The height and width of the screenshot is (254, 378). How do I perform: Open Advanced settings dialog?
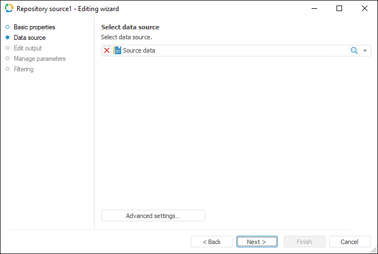(x=153, y=216)
